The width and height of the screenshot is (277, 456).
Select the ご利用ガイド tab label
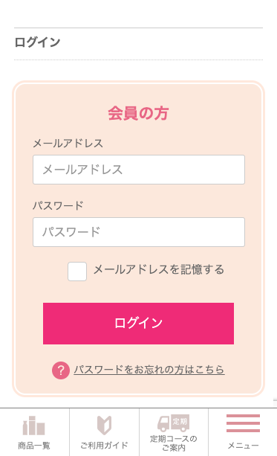click(104, 446)
